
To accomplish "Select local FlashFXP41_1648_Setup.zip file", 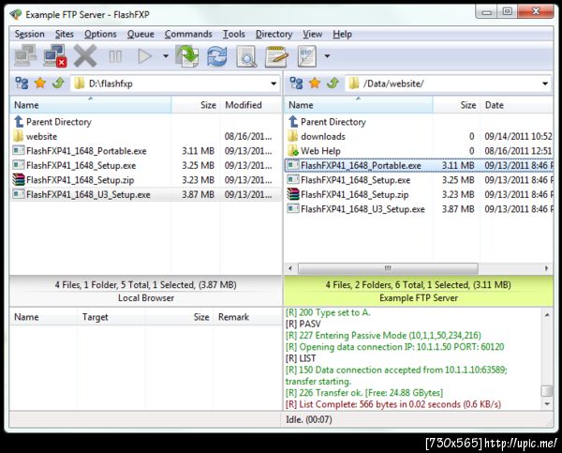I will pyautogui.click(x=73, y=180).
